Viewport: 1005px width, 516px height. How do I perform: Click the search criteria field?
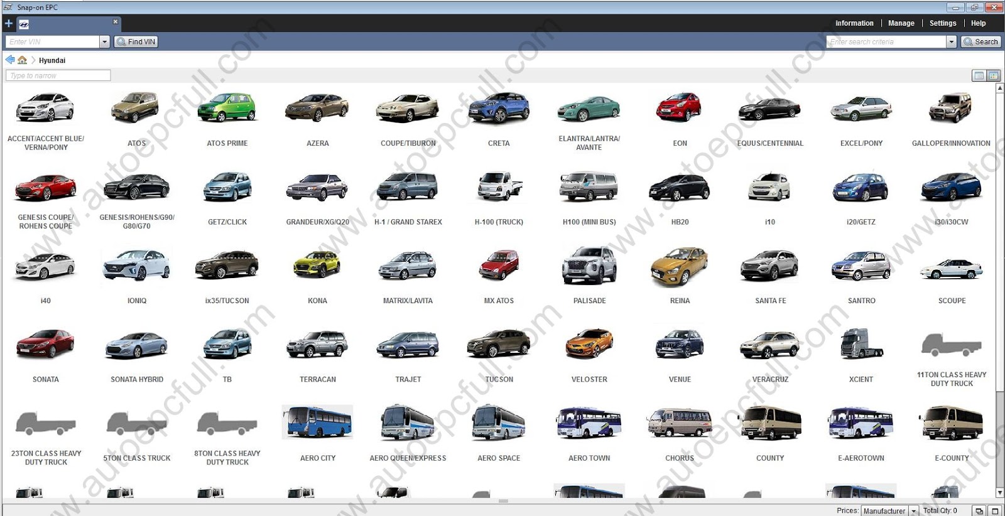886,42
